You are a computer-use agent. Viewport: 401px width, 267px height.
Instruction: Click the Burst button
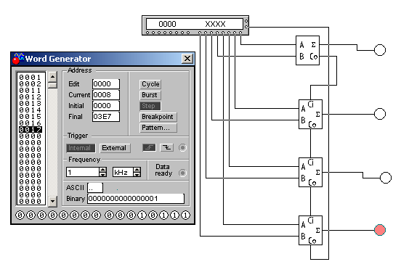coord(150,95)
